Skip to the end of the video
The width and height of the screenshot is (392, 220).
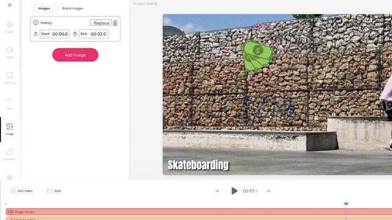(269, 191)
